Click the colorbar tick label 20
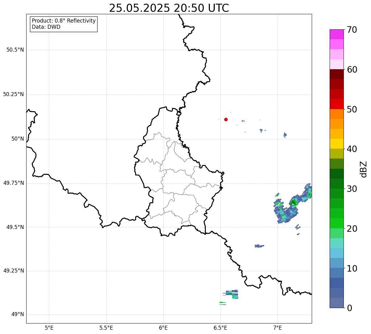This screenshot has height=334, width=371. (352, 229)
